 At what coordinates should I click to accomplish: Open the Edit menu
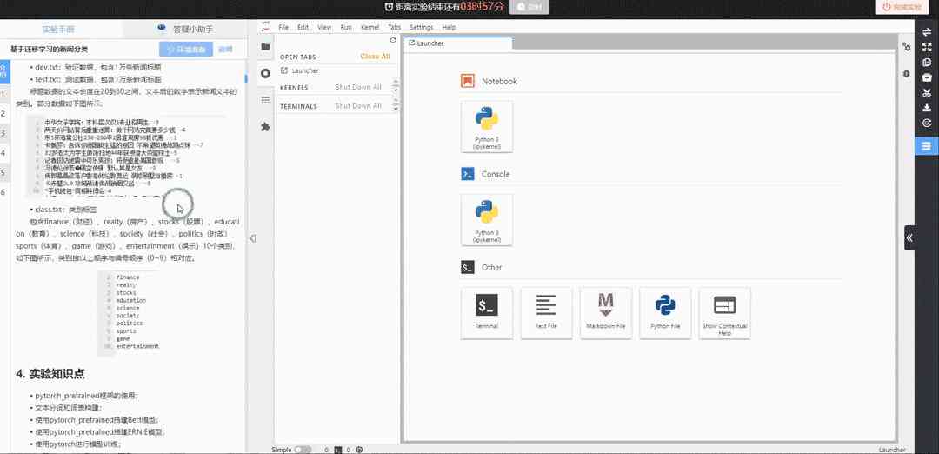[x=303, y=28]
